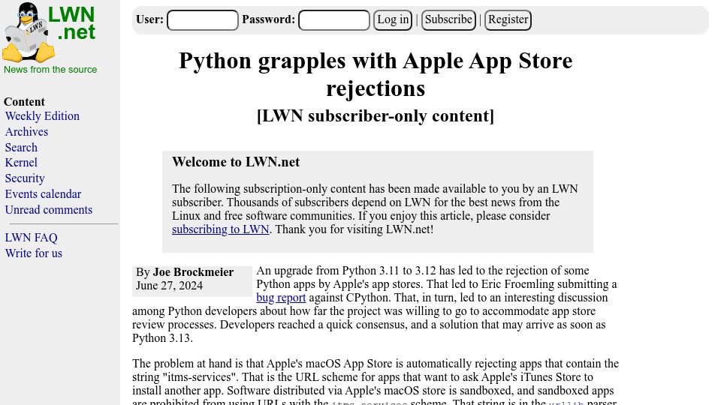Click the Password input field
Image resolution: width=721 pixels, height=405 pixels.
click(333, 20)
